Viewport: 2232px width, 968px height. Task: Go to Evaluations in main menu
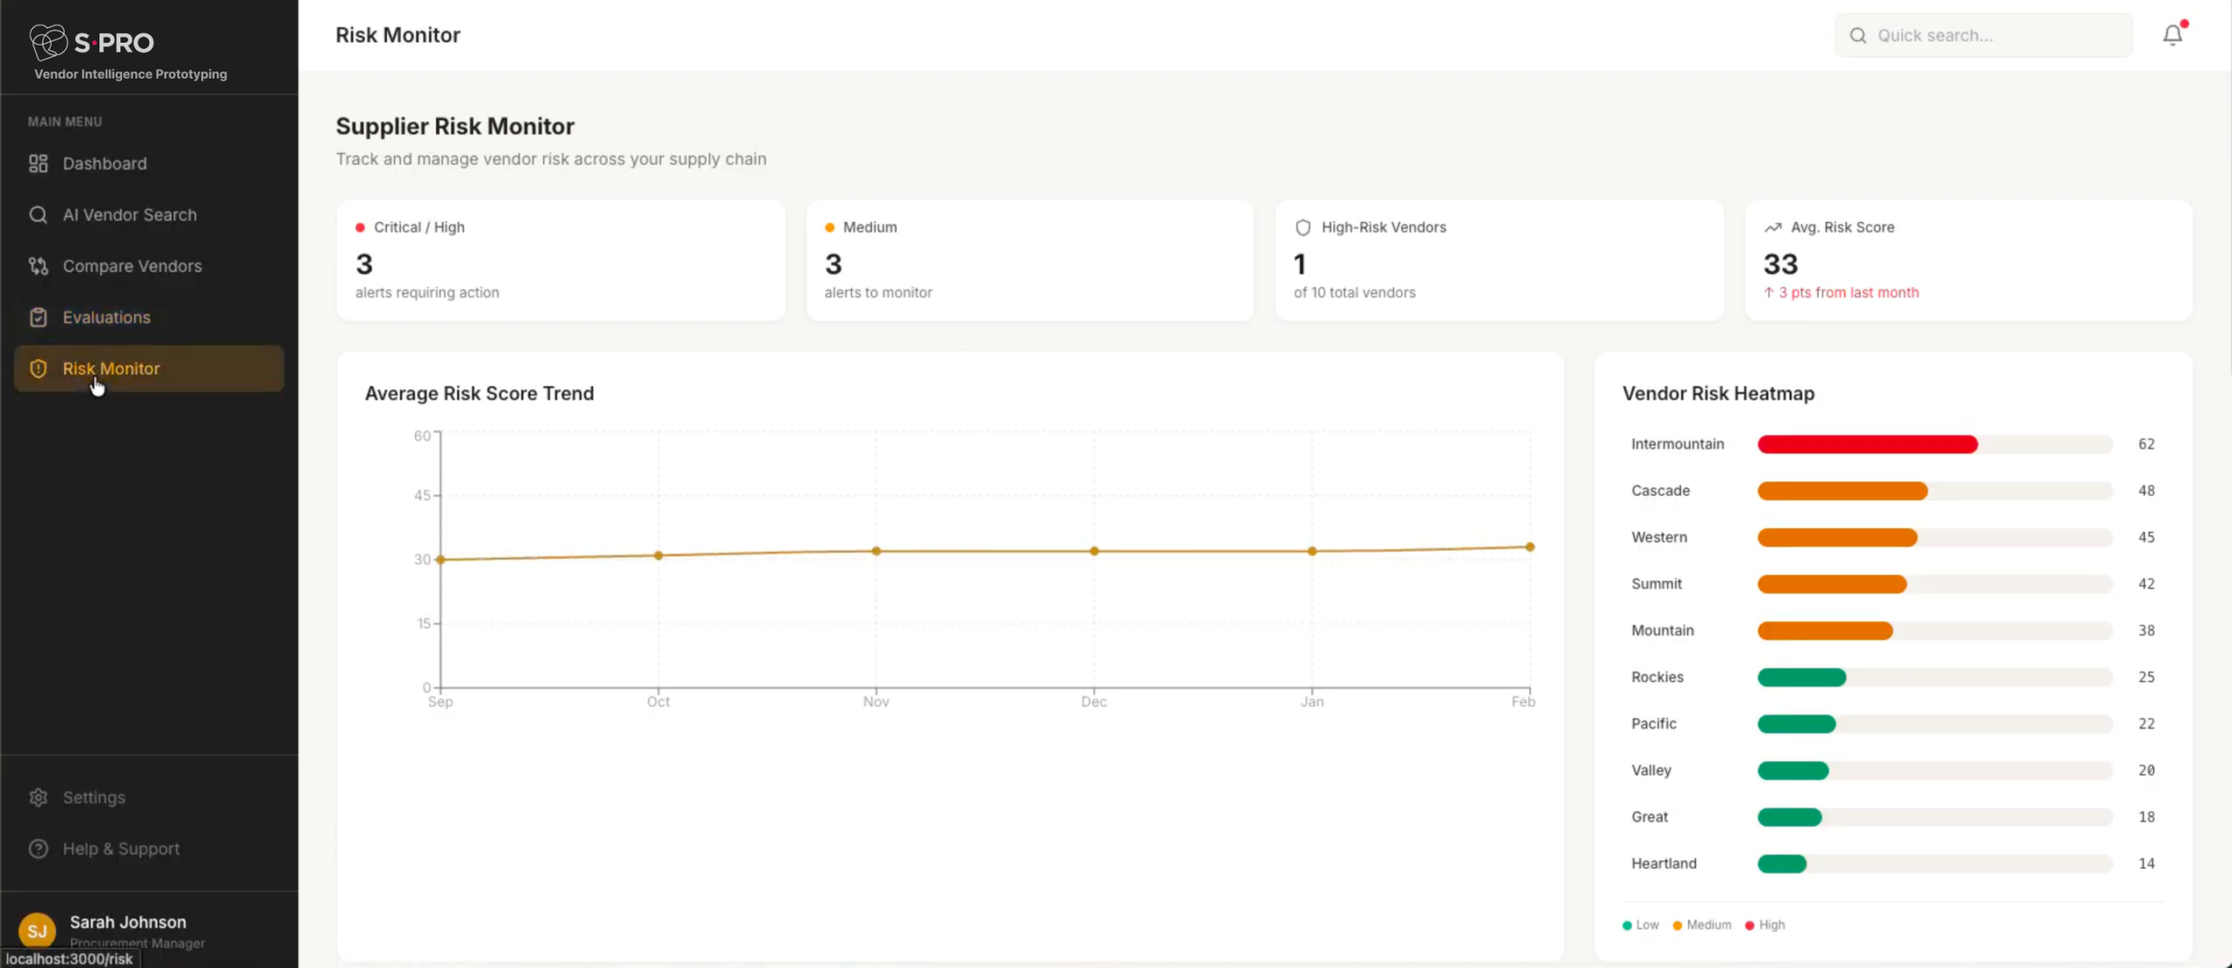[x=106, y=318]
